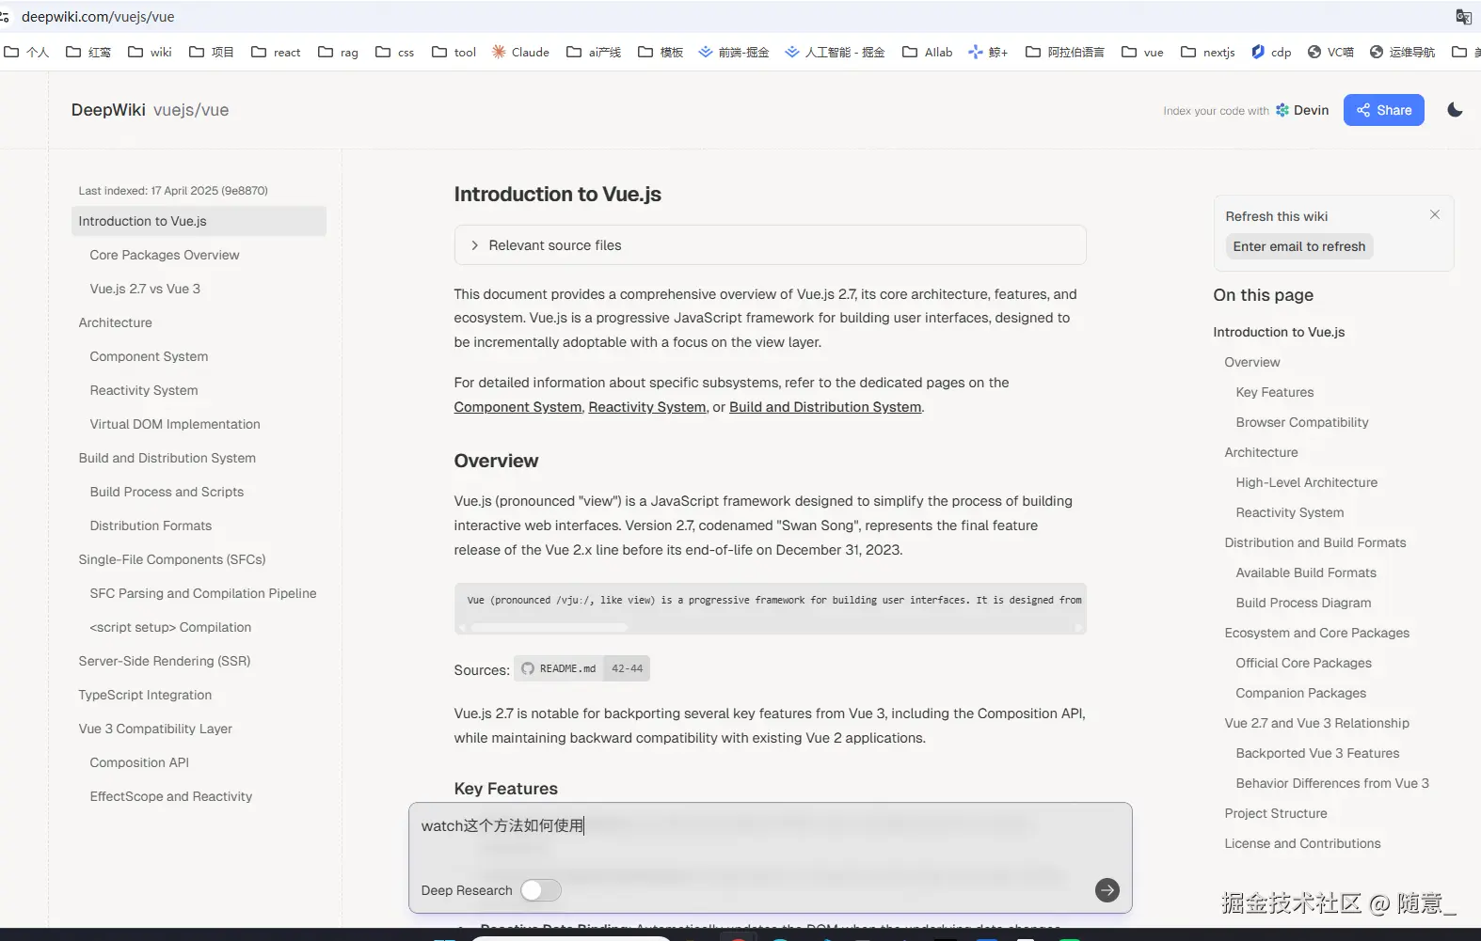Open the 模板 bookmark folder

coord(661,53)
